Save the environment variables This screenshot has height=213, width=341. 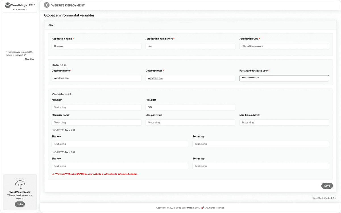(x=327, y=186)
